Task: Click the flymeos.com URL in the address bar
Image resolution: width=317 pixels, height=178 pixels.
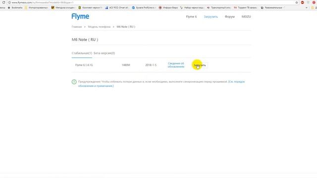Action: click(43, 2)
